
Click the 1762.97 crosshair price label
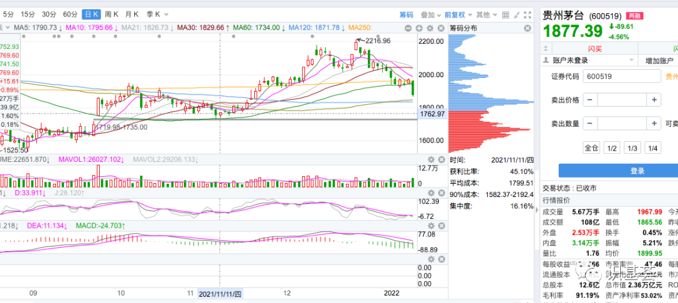[431, 114]
